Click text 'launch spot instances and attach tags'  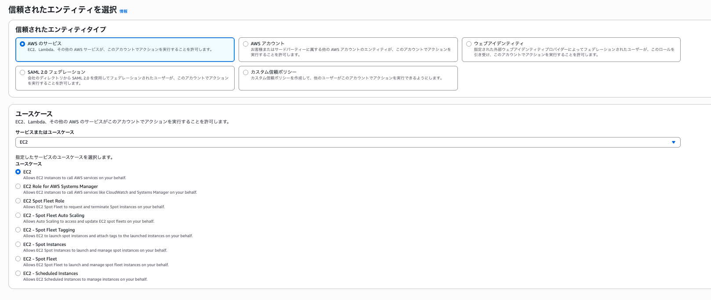83,236
